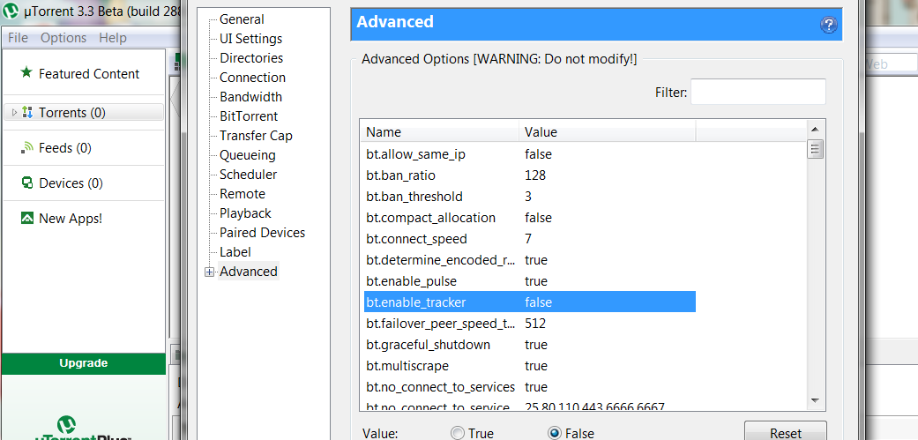This screenshot has width=918, height=440.
Task: Select the bt.compact_allocation row
Action: [530, 218]
